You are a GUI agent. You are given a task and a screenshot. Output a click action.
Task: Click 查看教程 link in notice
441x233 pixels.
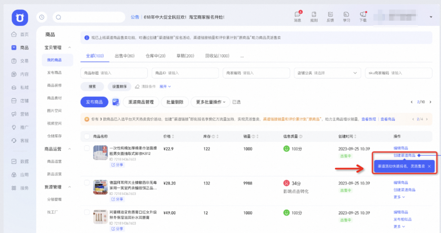[x=369, y=119]
